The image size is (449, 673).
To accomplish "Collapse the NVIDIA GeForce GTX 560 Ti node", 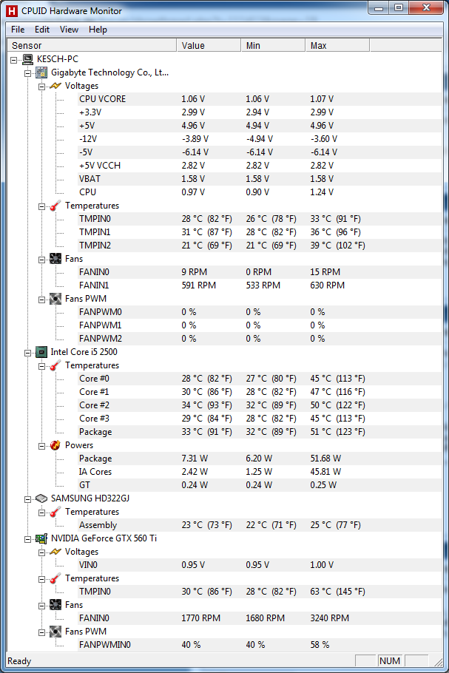I will 27,539.
